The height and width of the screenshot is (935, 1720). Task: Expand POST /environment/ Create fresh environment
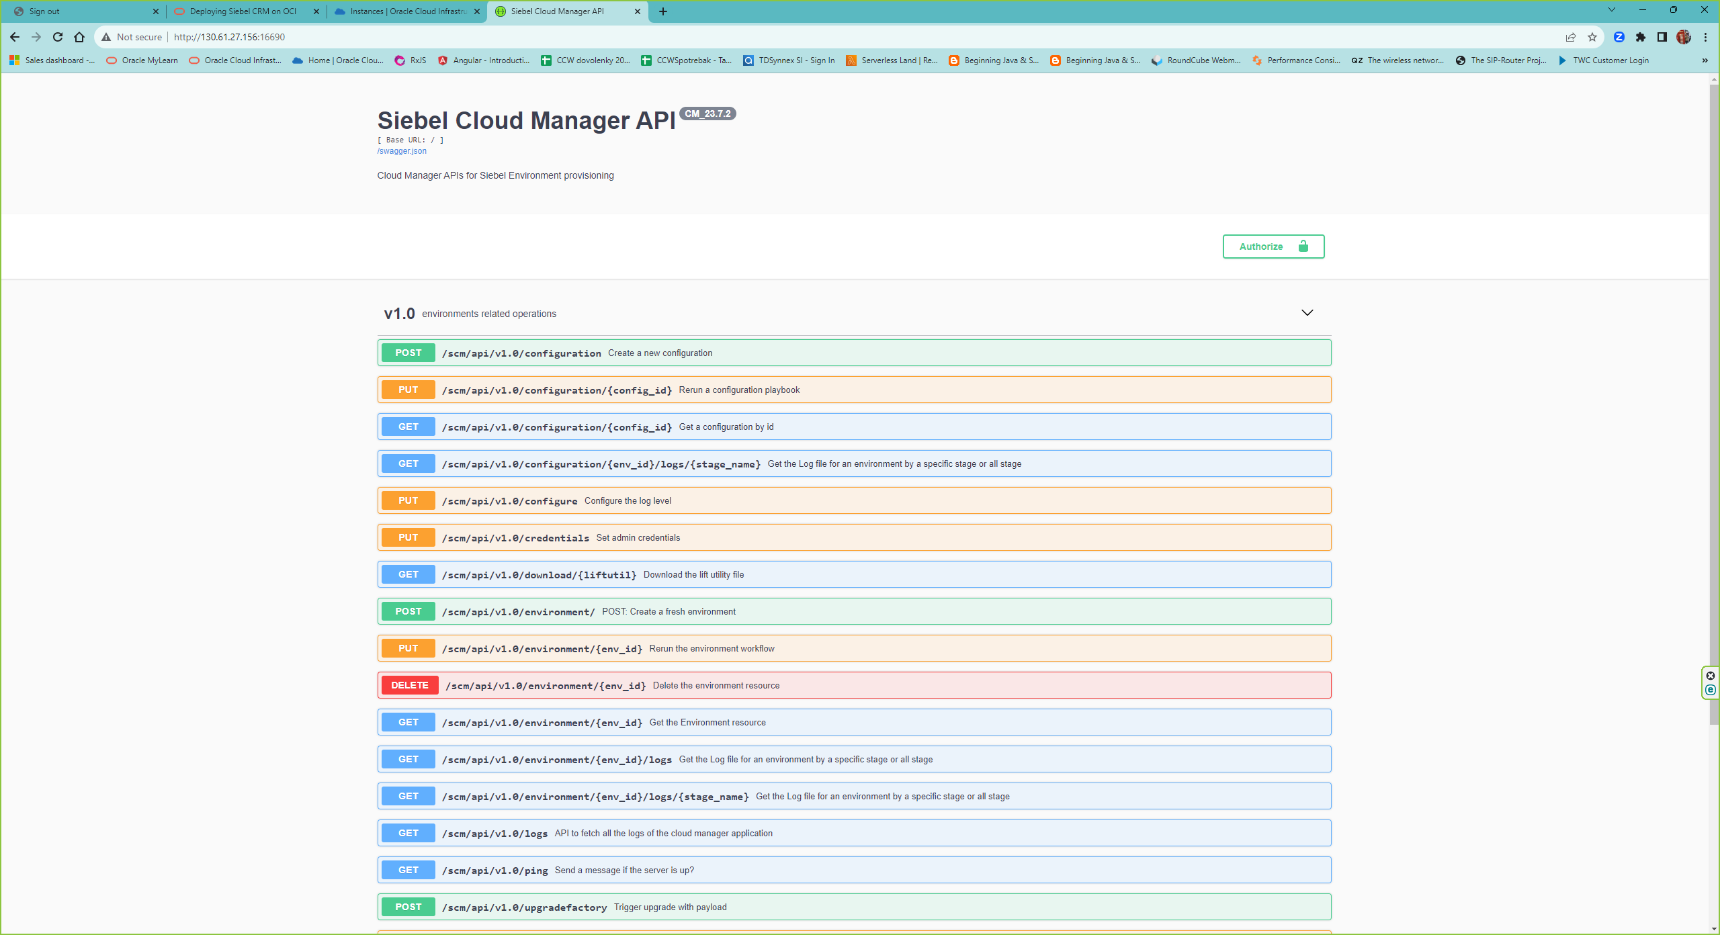click(x=854, y=611)
